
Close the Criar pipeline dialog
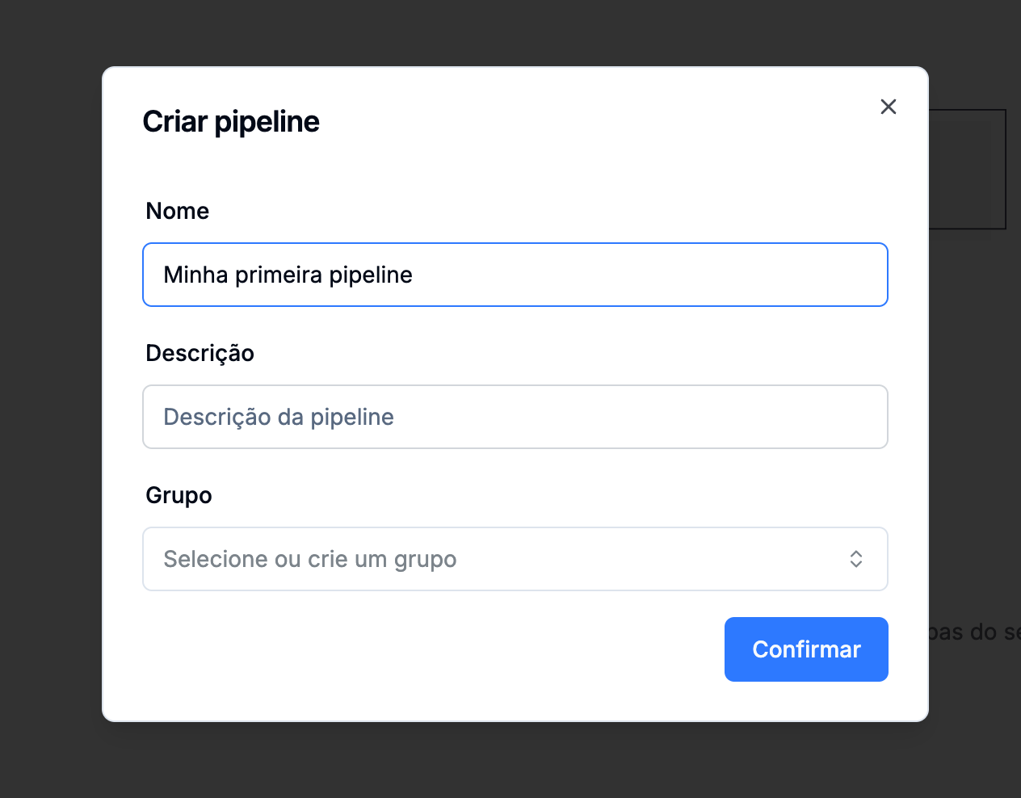point(888,107)
